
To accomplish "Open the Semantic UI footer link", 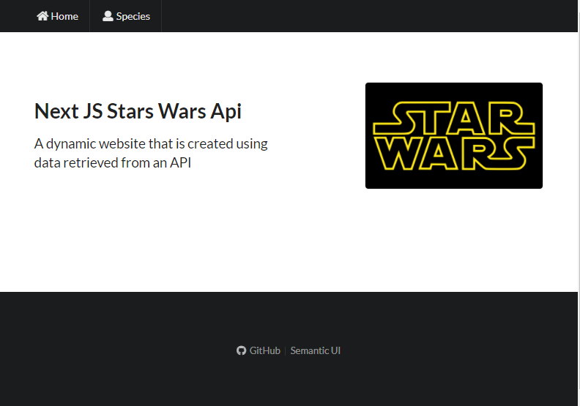I will (x=315, y=350).
